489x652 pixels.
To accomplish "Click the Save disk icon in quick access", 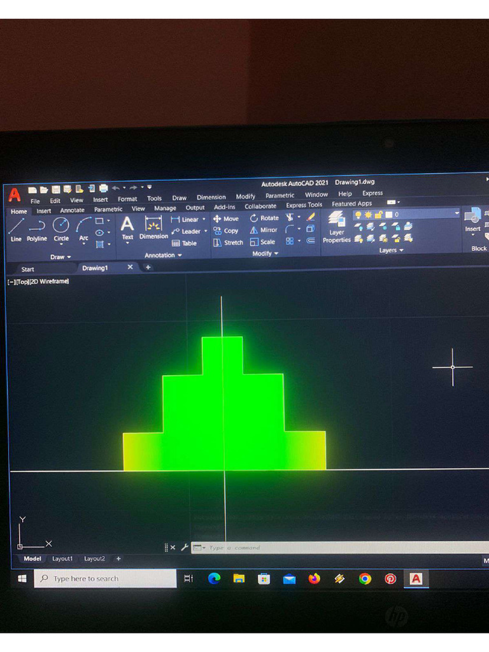I will click(x=56, y=190).
